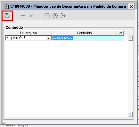Click the grid scrollbar up arrow
Viewport: 139px width, 127px height.
[131, 38]
